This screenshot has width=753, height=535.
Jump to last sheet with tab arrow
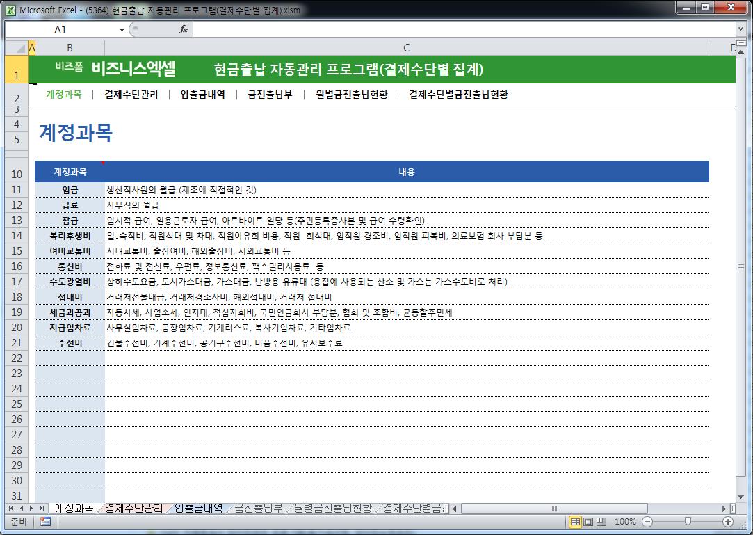tap(41, 508)
